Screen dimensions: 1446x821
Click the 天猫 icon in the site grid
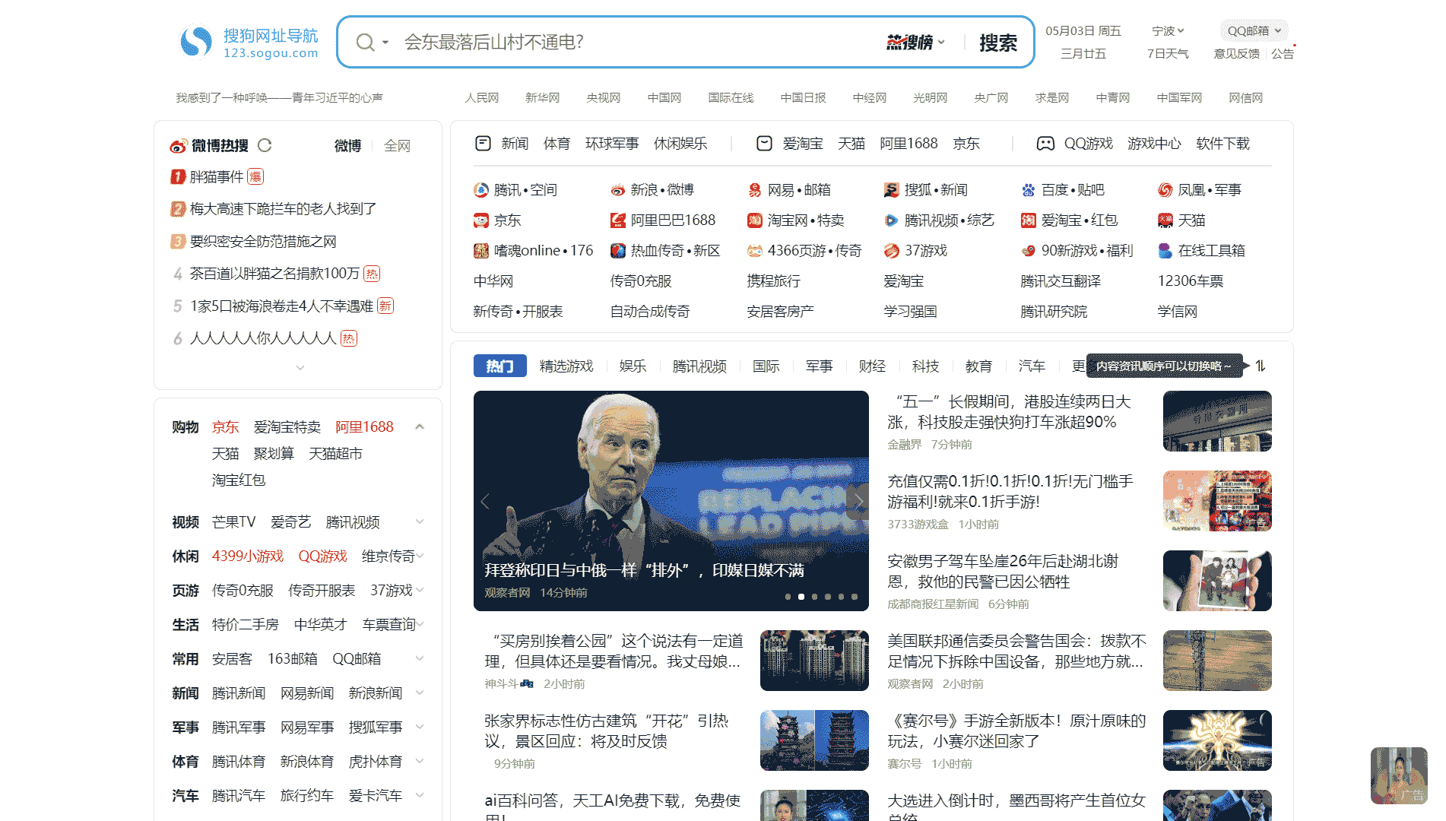point(1165,220)
